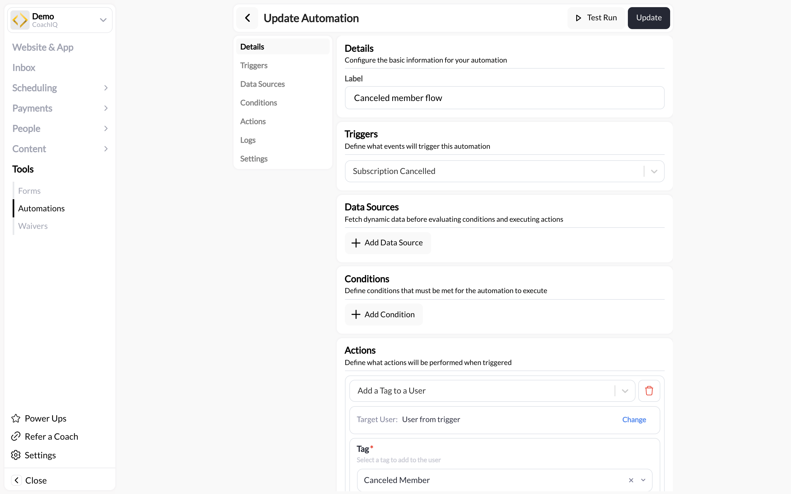Clear the Canceled Member tag selection
791x494 pixels.
pos(631,480)
